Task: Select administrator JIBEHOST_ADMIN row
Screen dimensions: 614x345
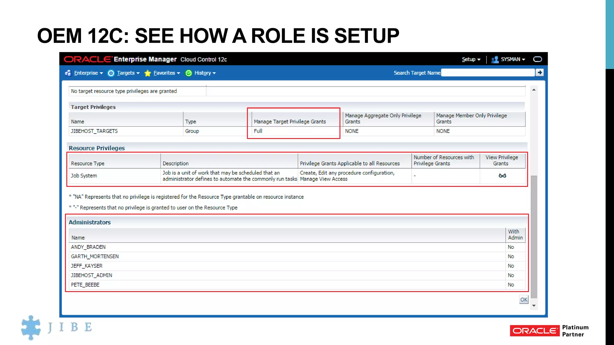Action: [297, 275]
